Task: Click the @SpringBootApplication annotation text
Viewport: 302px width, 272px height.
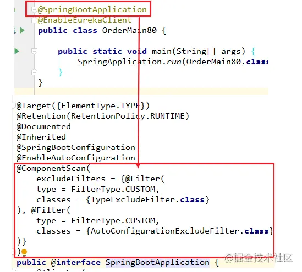Action: [x=92, y=9]
